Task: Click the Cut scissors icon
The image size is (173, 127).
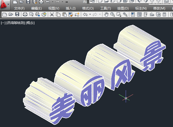Action: coord(52,14)
